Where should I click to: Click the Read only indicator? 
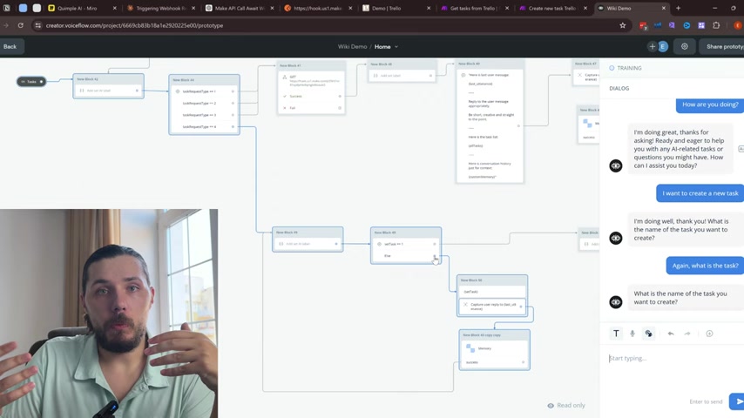pyautogui.click(x=566, y=405)
